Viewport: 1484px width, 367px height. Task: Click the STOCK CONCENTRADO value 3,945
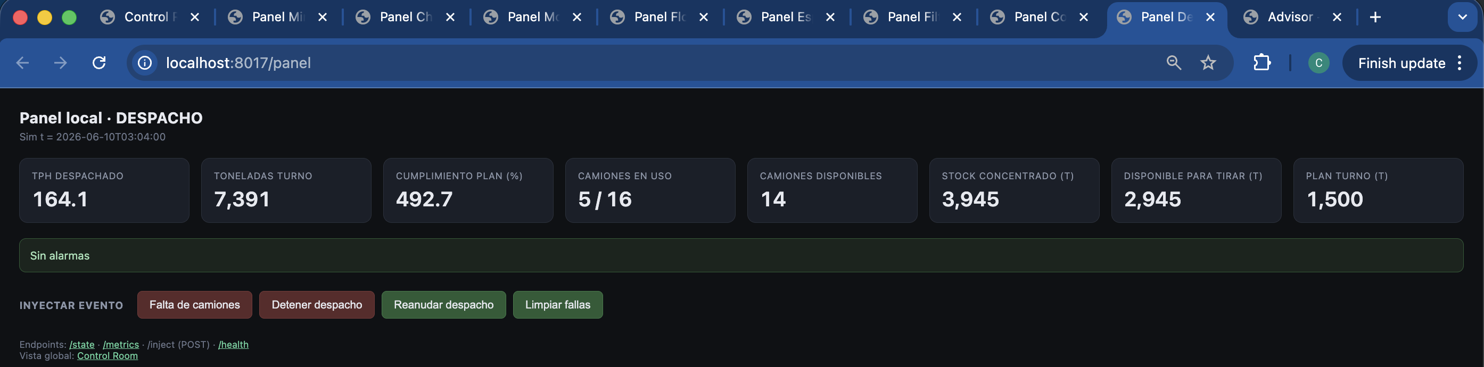tap(971, 199)
